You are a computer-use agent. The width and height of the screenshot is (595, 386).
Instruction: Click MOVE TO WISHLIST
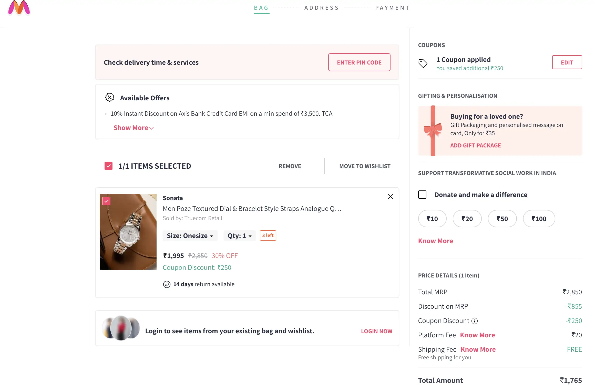(365, 166)
